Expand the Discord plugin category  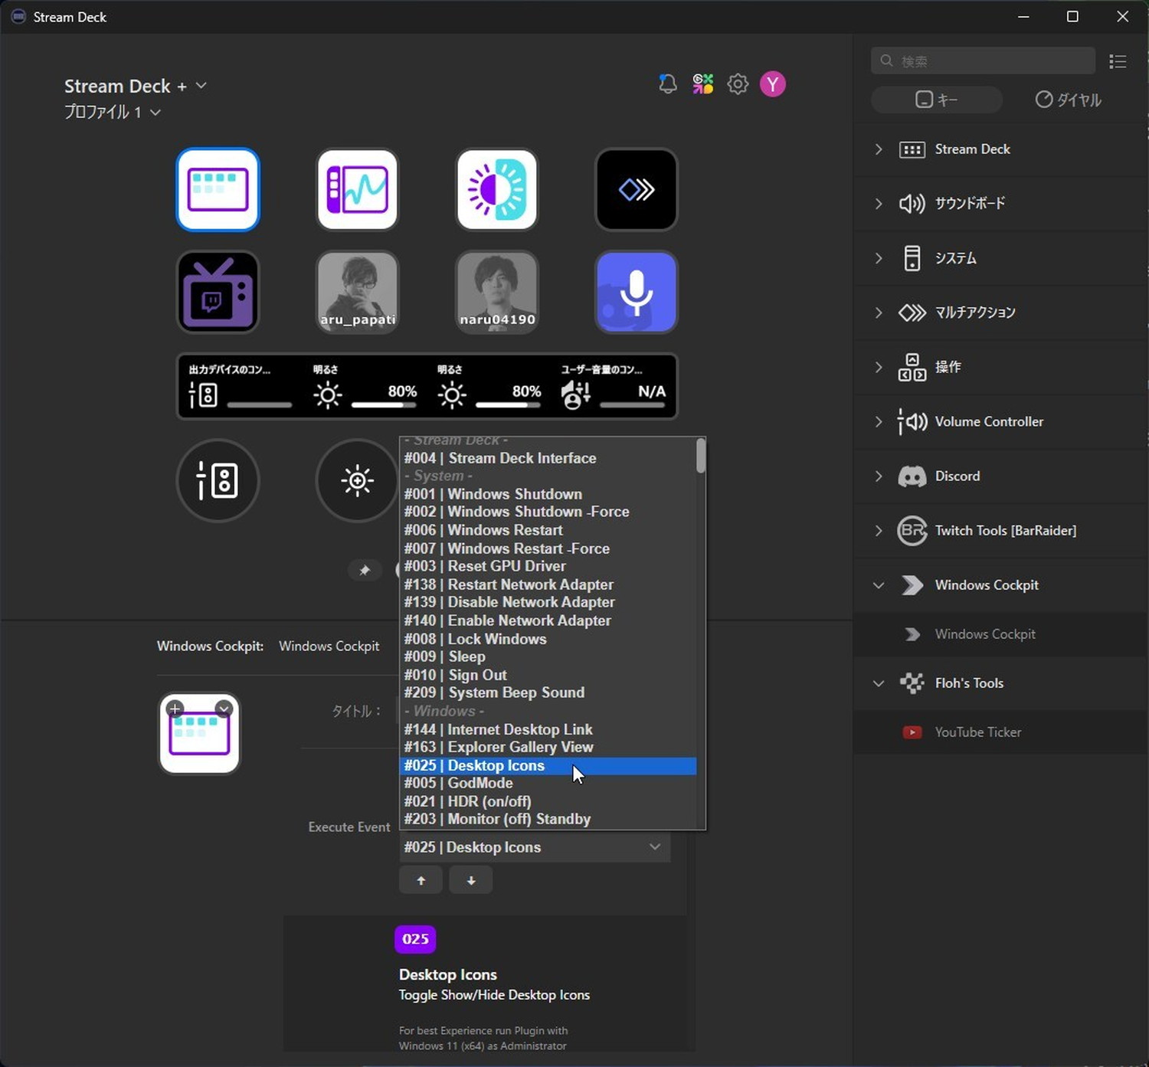(879, 476)
